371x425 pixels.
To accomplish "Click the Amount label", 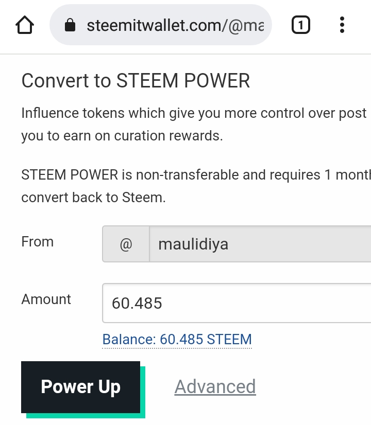I will (x=46, y=299).
